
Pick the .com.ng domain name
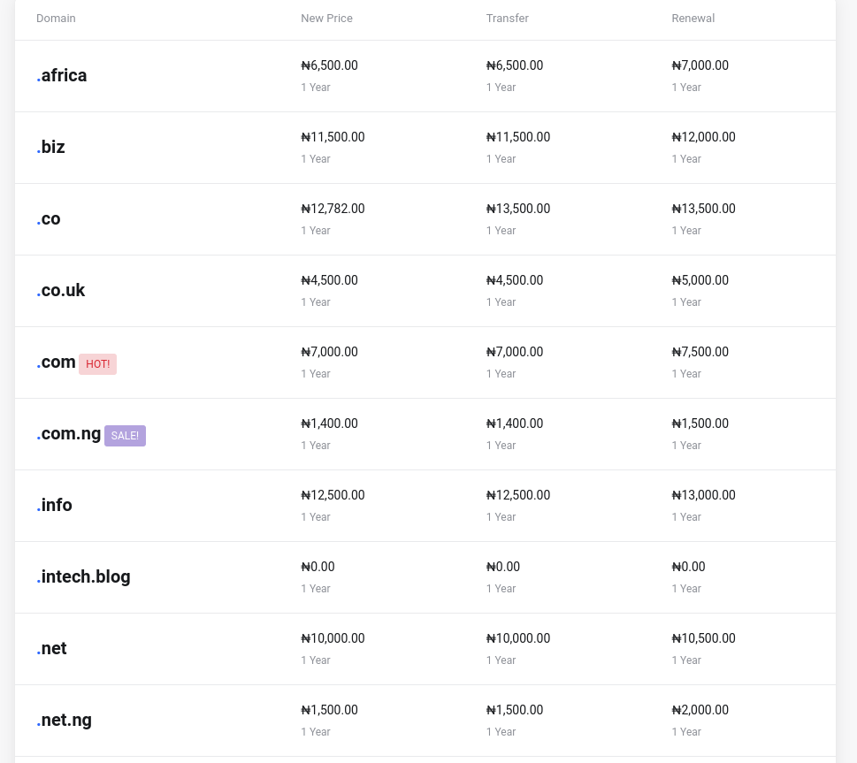(x=69, y=434)
